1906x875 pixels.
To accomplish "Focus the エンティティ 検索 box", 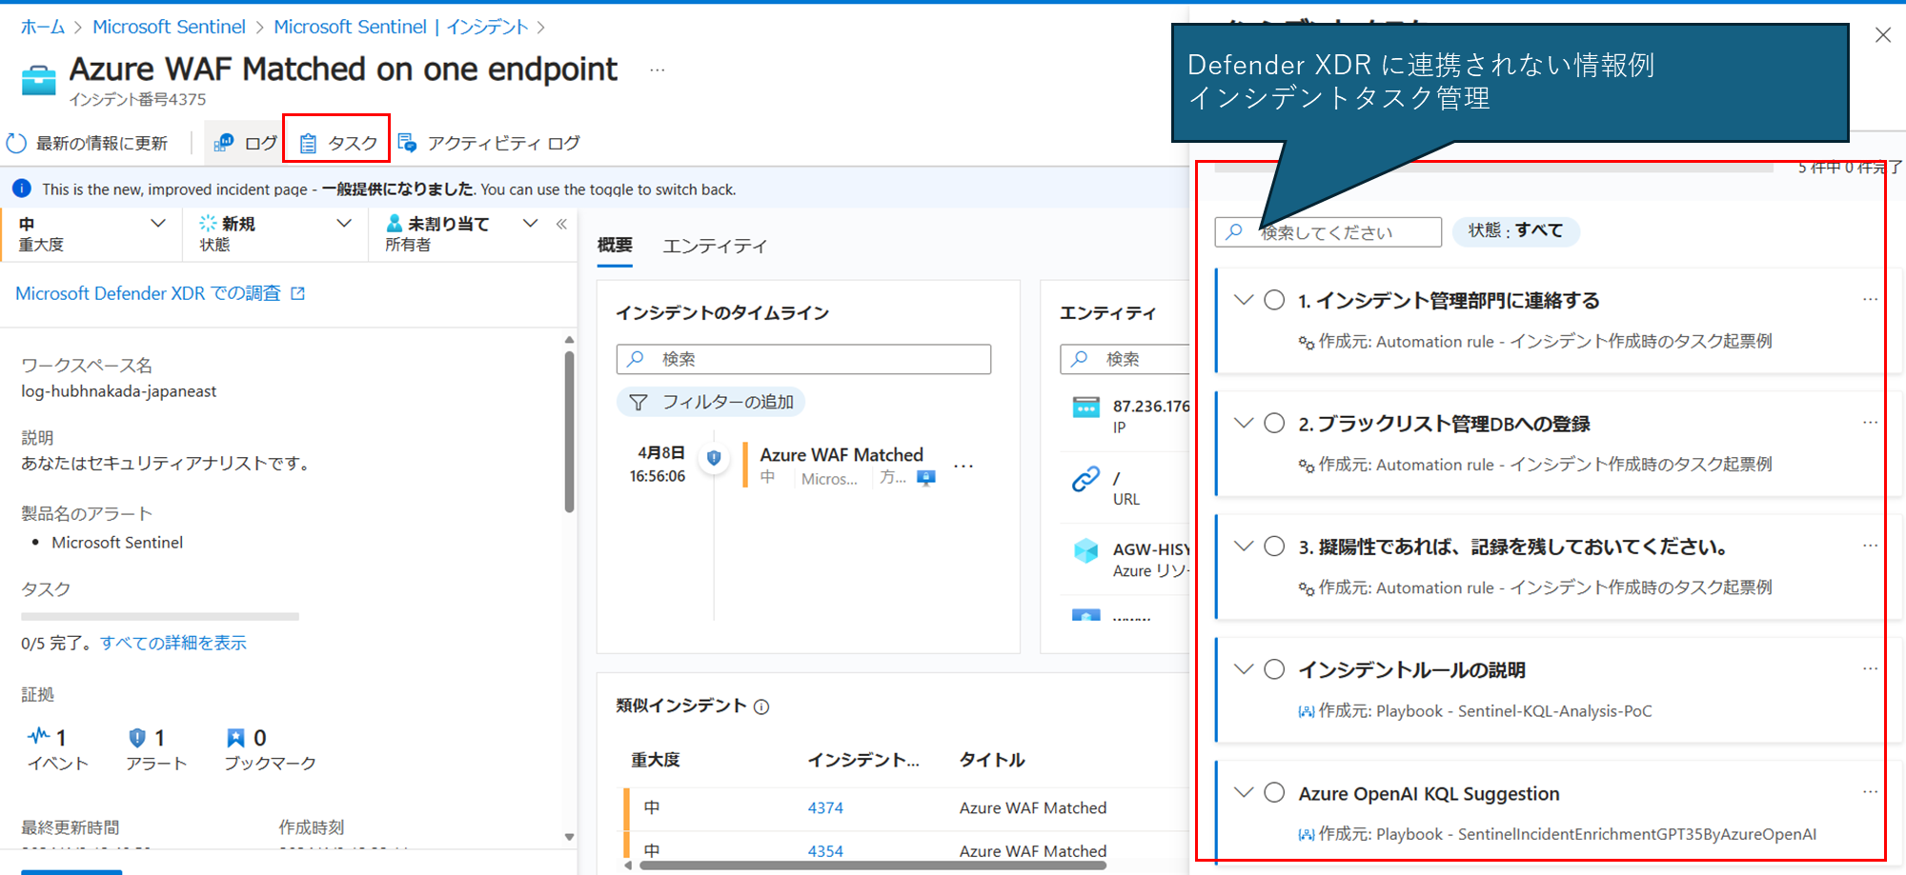I will tap(1125, 359).
